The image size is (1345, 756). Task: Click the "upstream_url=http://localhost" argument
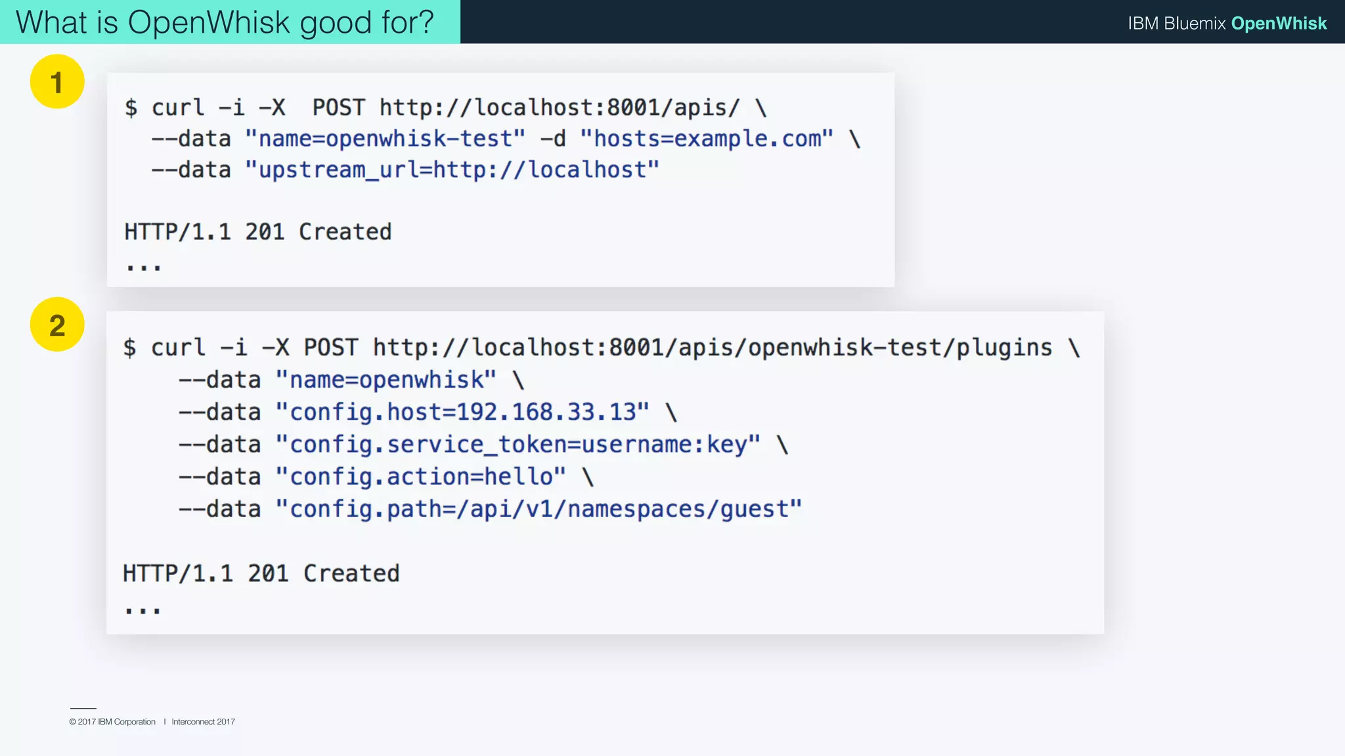click(452, 170)
